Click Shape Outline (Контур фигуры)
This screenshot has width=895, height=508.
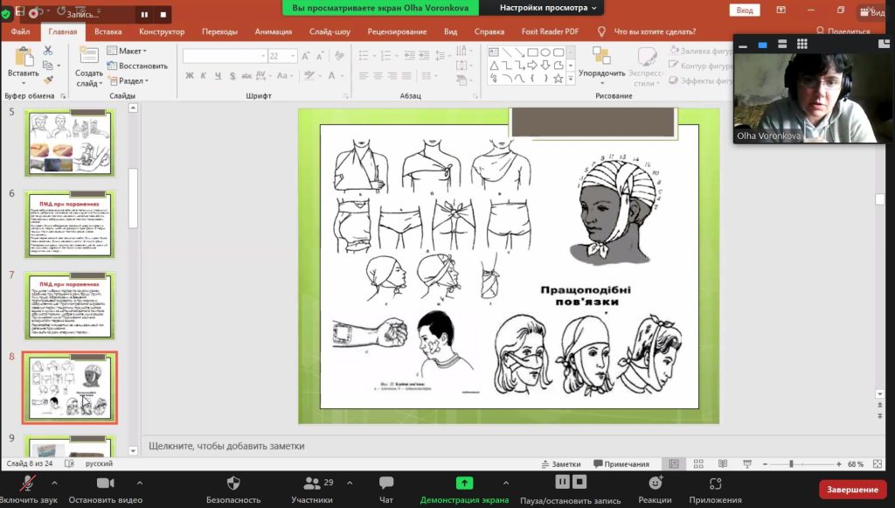[701, 66]
